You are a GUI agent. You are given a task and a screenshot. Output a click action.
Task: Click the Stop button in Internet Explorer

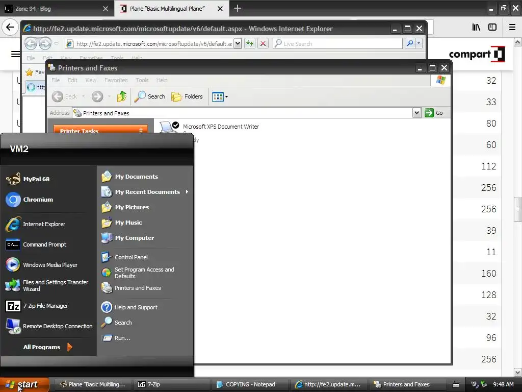click(263, 43)
